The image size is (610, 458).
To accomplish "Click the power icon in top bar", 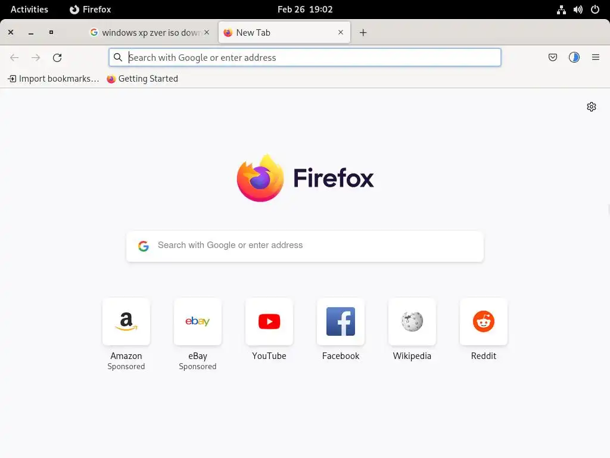I will click(595, 10).
